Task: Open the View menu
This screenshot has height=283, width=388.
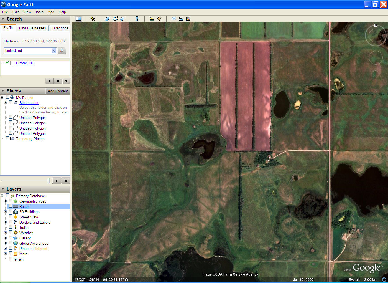Action: [27, 12]
